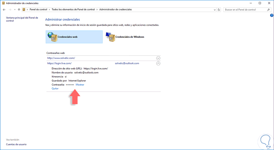274x150 pixels.
Task: Click solvetic@outlook.com in entry header
Action: pyautogui.click(x=127, y=63)
